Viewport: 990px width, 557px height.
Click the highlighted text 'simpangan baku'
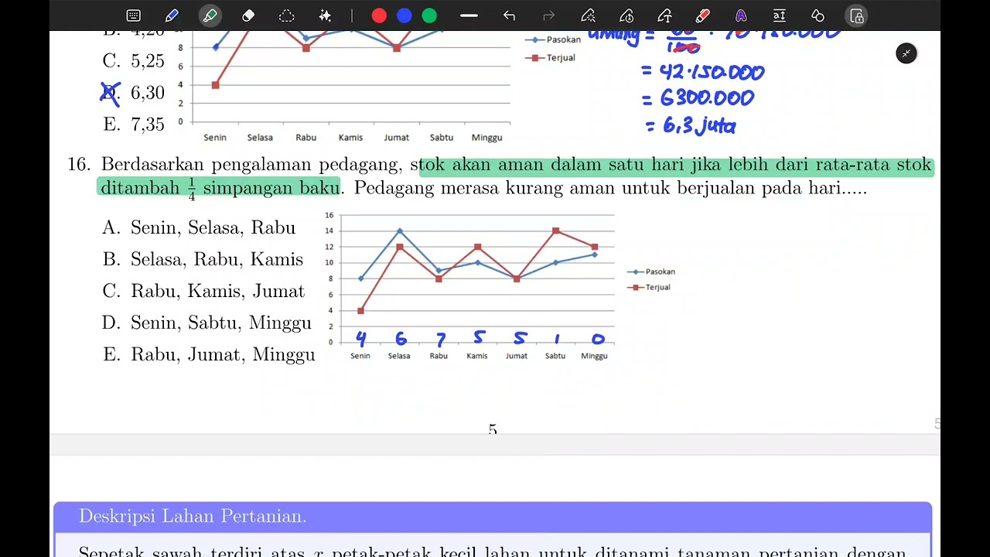coord(271,187)
